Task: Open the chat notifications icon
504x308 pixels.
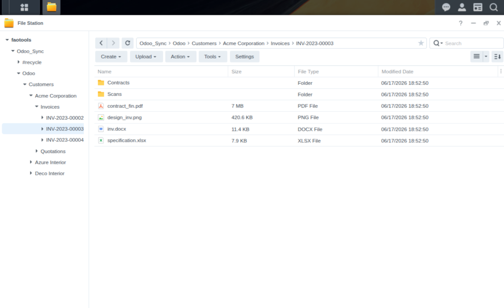Action: pyautogui.click(x=446, y=7)
